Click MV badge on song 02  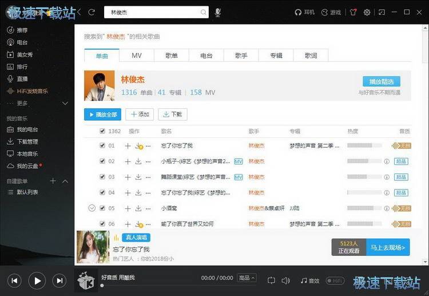click(x=239, y=161)
